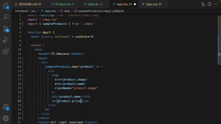Click the Open Changes compare icon
This screenshot has height=124, width=221.
[203, 4]
